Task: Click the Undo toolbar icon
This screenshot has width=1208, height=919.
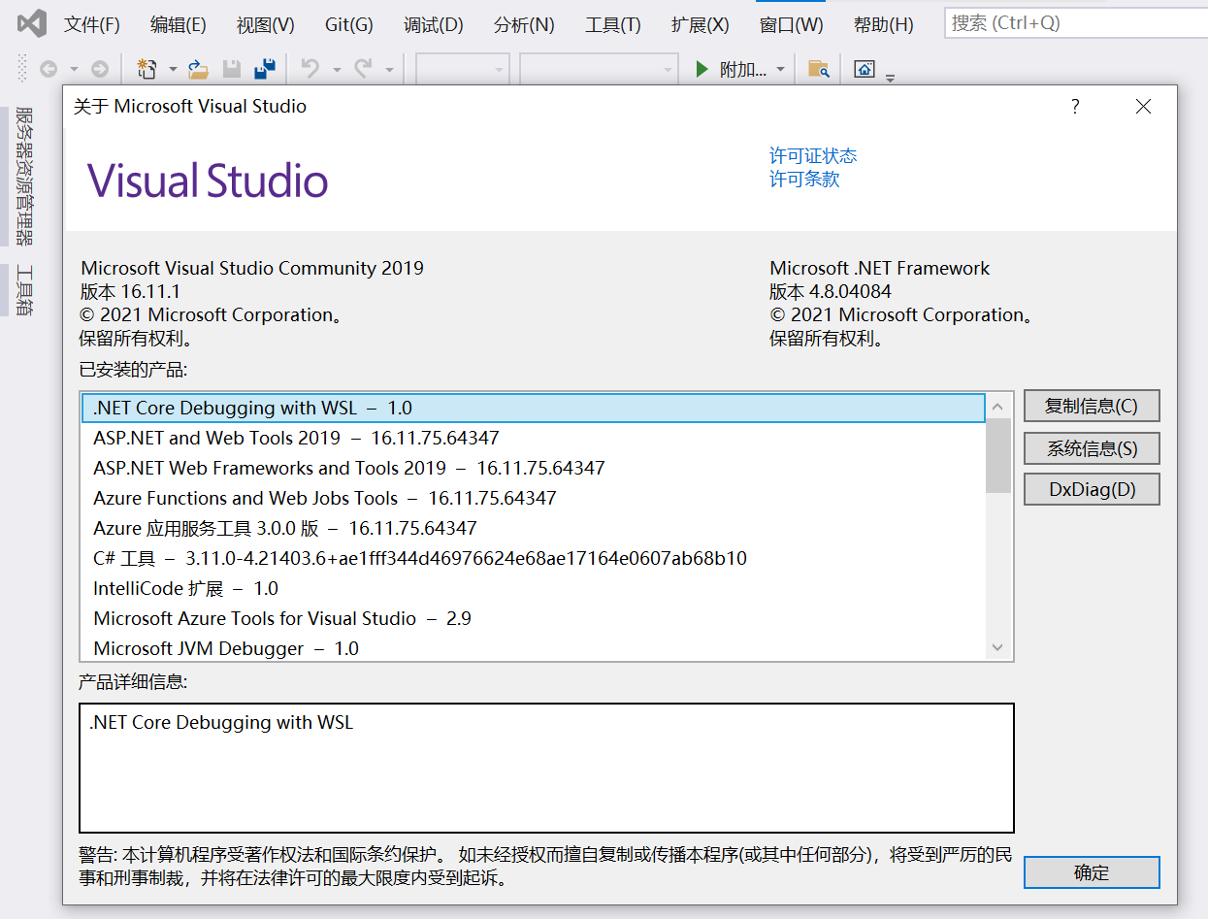Action: 310,69
